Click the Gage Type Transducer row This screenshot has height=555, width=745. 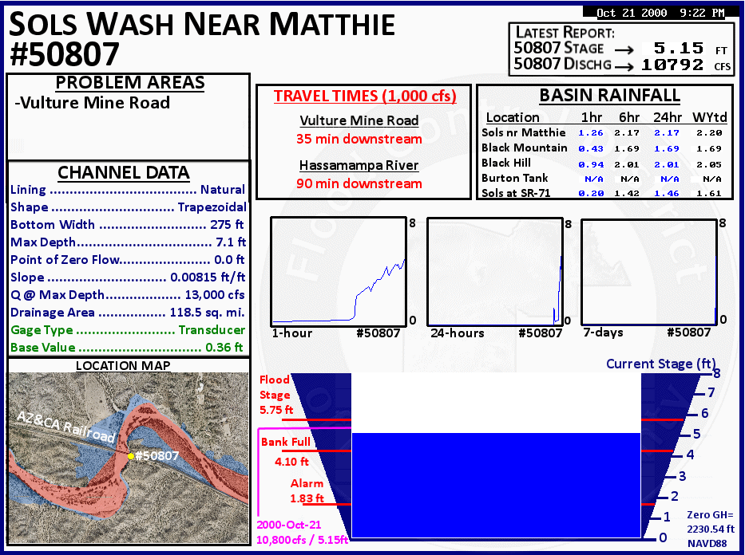pyautogui.click(x=128, y=329)
